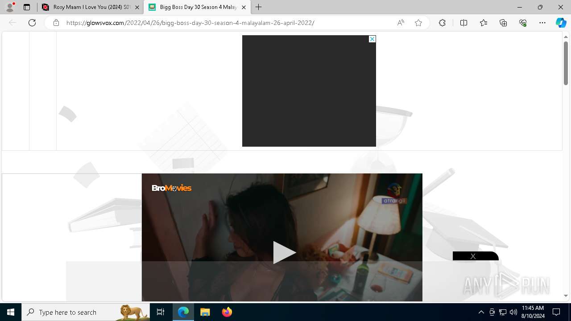This screenshot has height=321, width=571.
Task: Close the top banner advertisement
Action: 372,39
